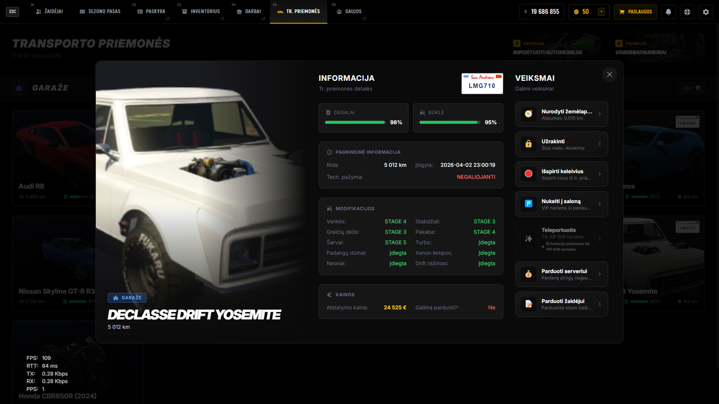Click the sparkle icon in Teleportuotis
719x404 pixels.
(x=528, y=238)
